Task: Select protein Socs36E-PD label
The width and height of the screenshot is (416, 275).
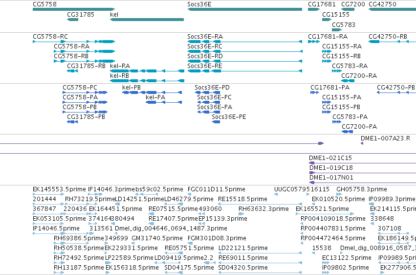Action: pyautogui.click(x=212, y=88)
